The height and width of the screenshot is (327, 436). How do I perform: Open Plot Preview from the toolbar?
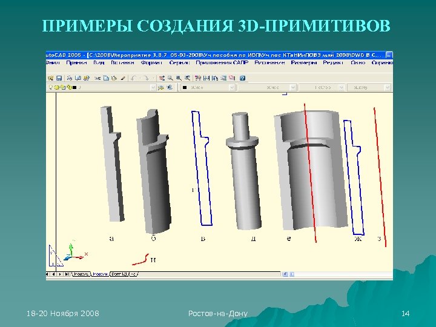coord(78,78)
